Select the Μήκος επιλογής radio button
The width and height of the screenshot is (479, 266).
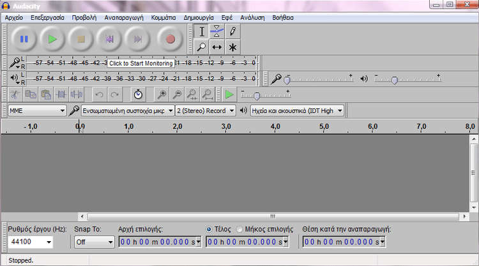240,229
